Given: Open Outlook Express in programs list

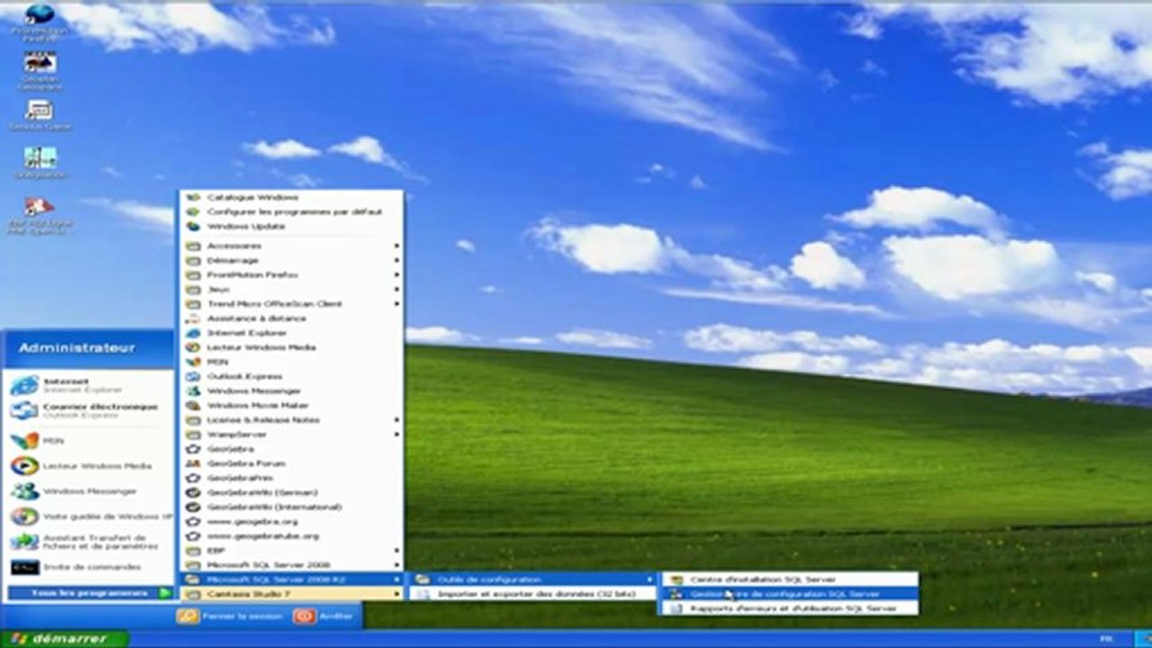Looking at the screenshot, I should click(292, 376).
